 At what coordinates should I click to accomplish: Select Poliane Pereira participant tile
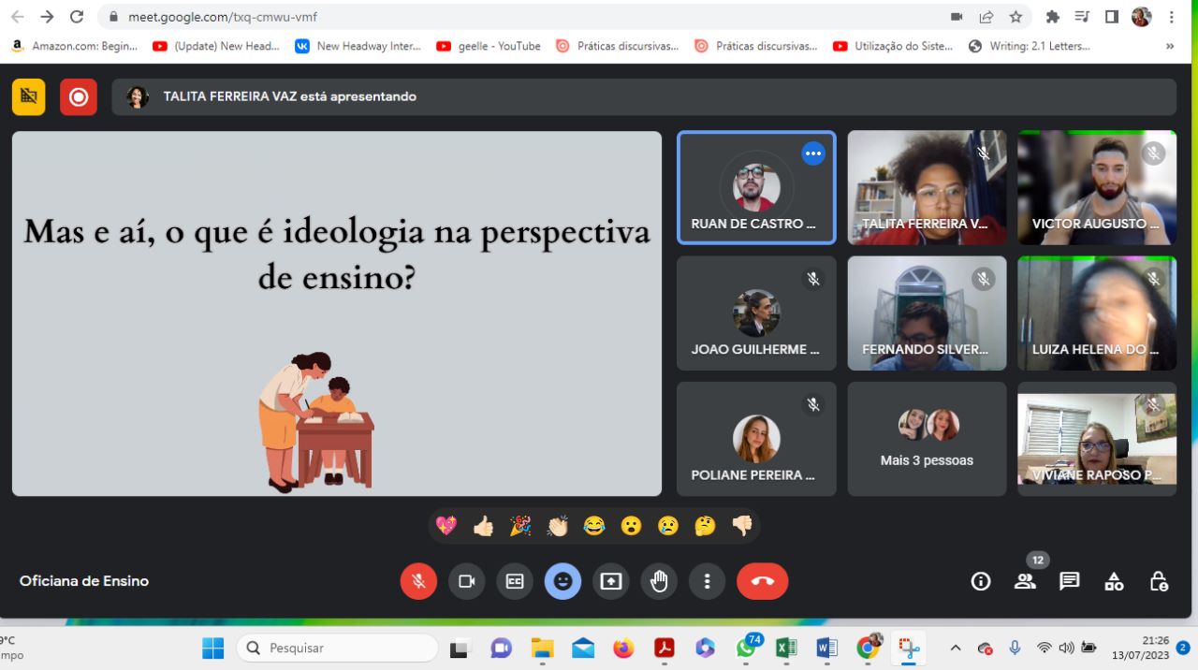pyautogui.click(x=756, y=439)
